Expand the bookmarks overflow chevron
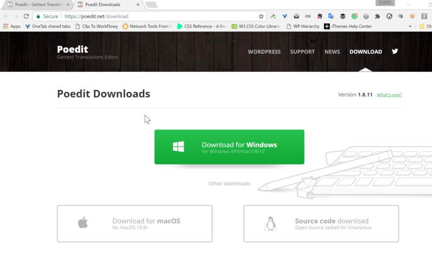 [x=410, y=26]
